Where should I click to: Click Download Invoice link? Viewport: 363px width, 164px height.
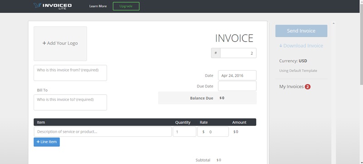point(301,46)
